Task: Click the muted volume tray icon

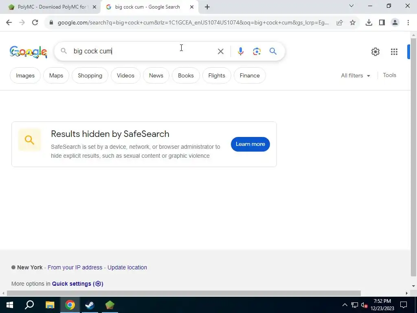Action: pos(364,305)
